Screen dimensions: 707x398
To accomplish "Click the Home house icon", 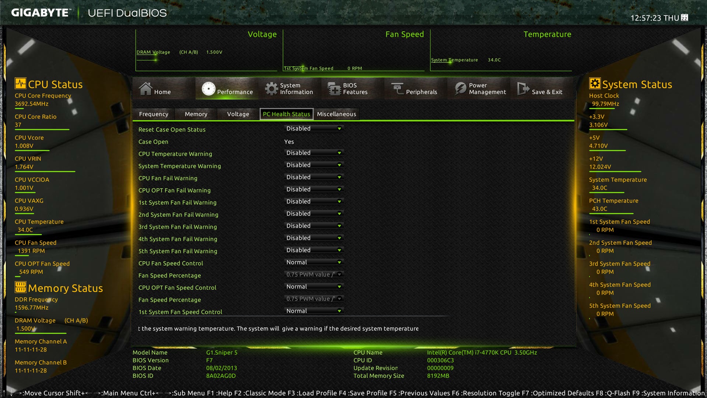I will [x=145, y=88].
